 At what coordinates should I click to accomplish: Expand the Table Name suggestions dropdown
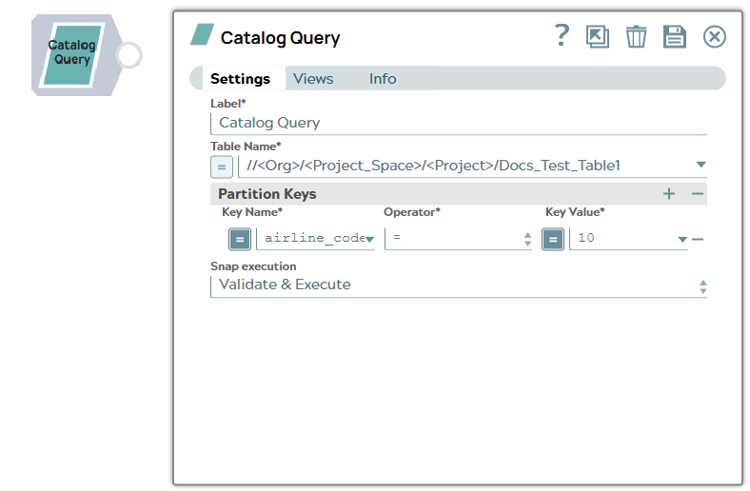[x=701, y=166]
